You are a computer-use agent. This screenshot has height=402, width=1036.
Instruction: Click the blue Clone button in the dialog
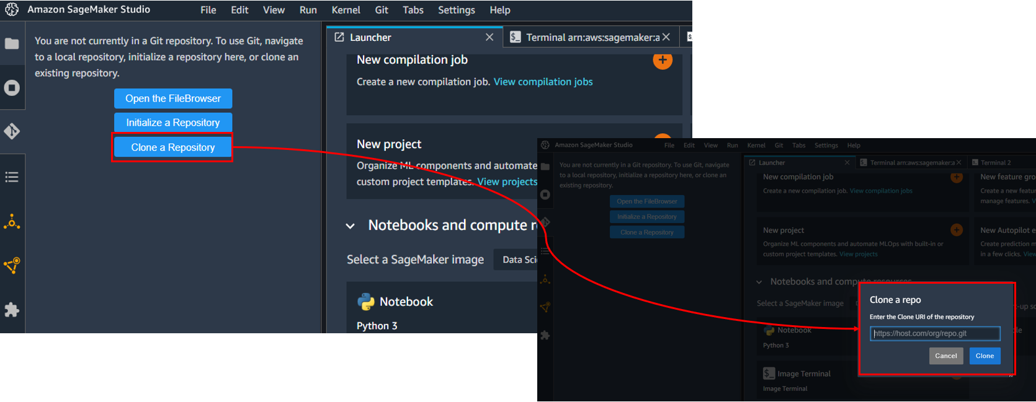985,356
